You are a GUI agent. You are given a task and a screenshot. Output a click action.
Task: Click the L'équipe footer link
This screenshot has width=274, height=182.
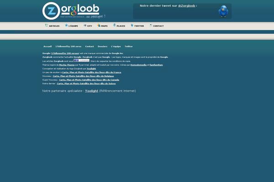[x=116, y=46]
